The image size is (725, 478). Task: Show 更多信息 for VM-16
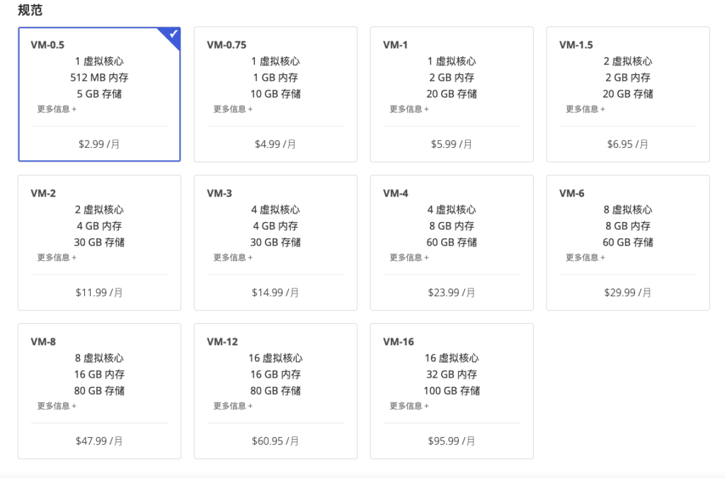pos(409,406)
